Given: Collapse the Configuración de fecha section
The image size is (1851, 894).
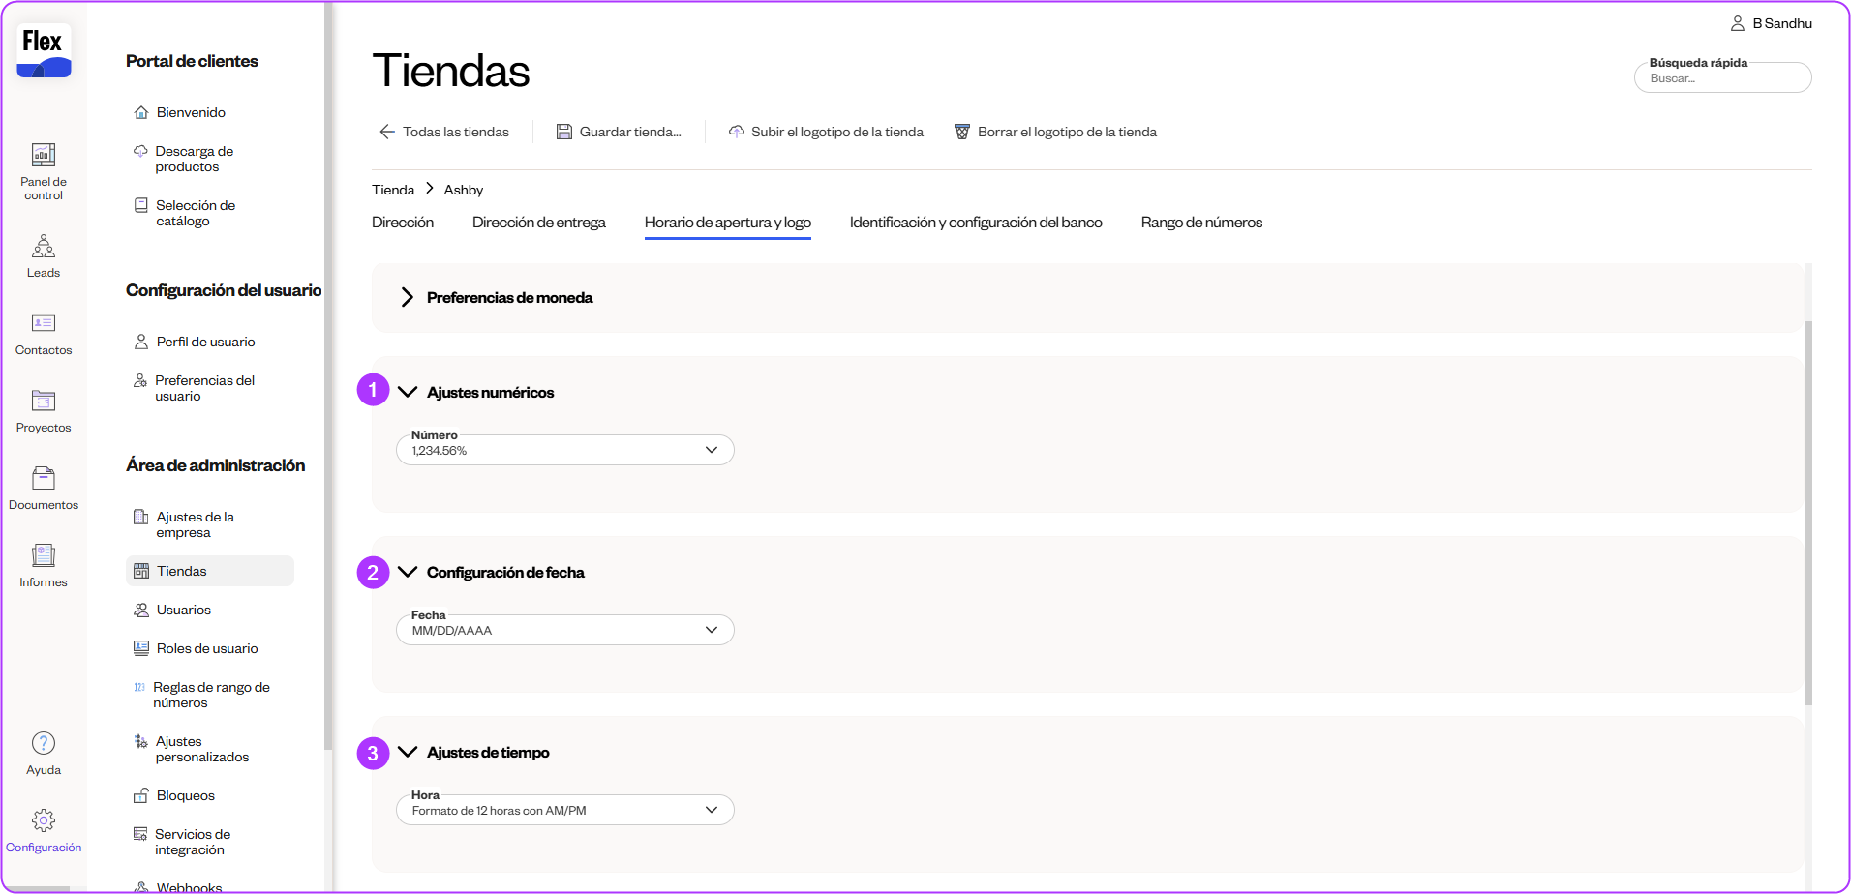Looking at the screenshot, I should pyautogui.click(x=408, y=572).
